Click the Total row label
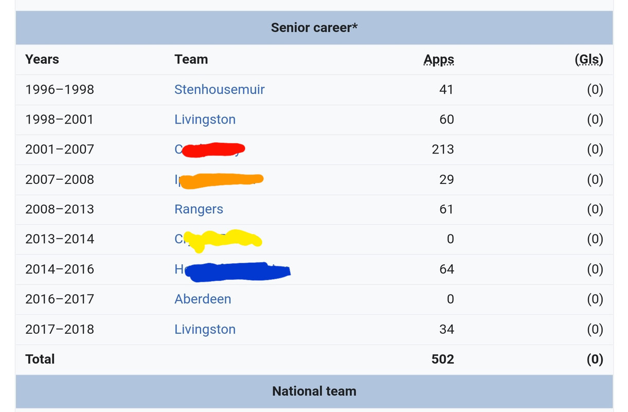The height and width of the screenshot is (412, 628). point(40,359)
